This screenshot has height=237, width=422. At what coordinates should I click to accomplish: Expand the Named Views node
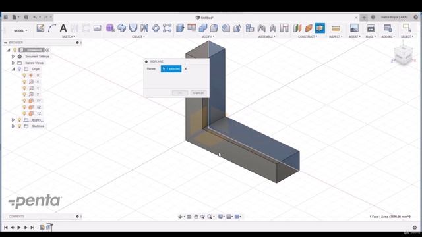(x=13, y=63)
